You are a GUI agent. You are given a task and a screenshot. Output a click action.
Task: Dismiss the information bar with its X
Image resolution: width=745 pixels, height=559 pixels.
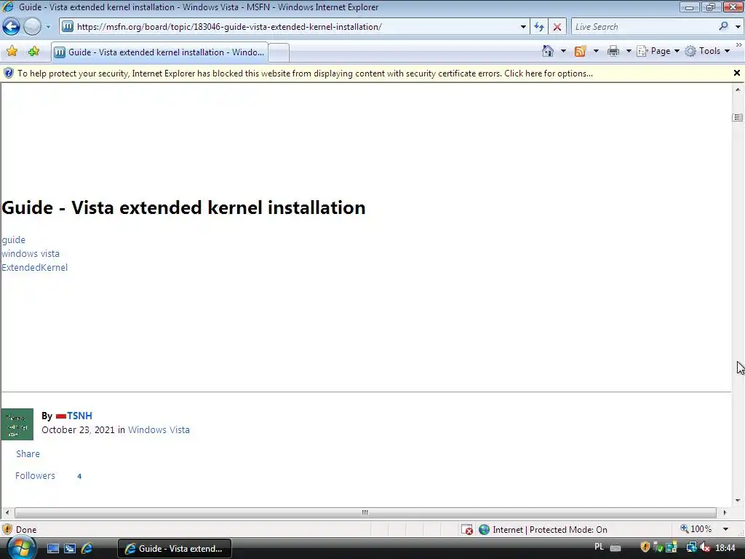point(737,73)
